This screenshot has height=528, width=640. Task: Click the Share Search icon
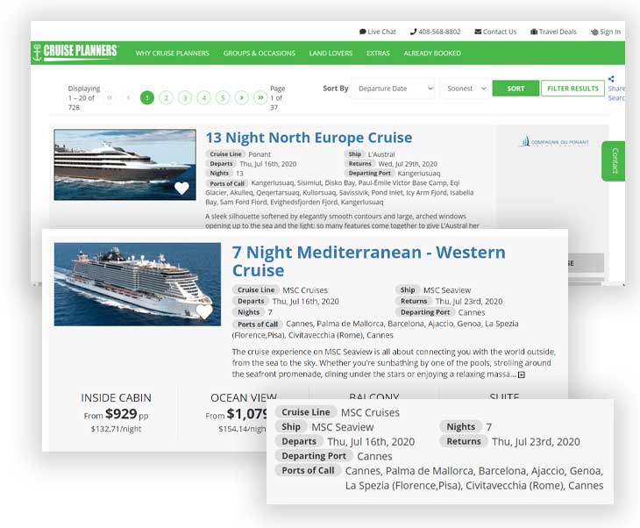(611, 79)
